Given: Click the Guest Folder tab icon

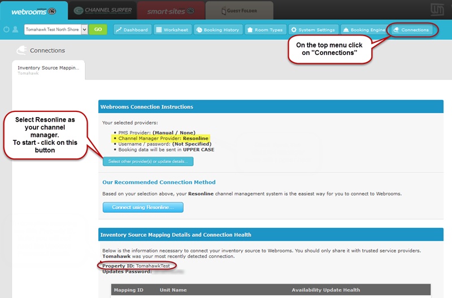Looking at the screenshot, I should [x=223, y=11].
